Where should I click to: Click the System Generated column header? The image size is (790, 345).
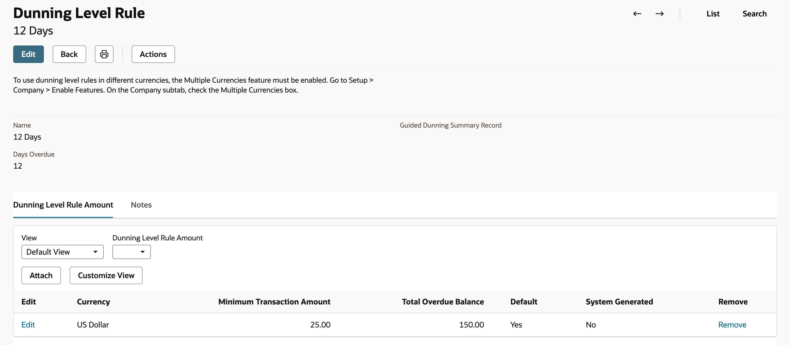pos(619,301)
